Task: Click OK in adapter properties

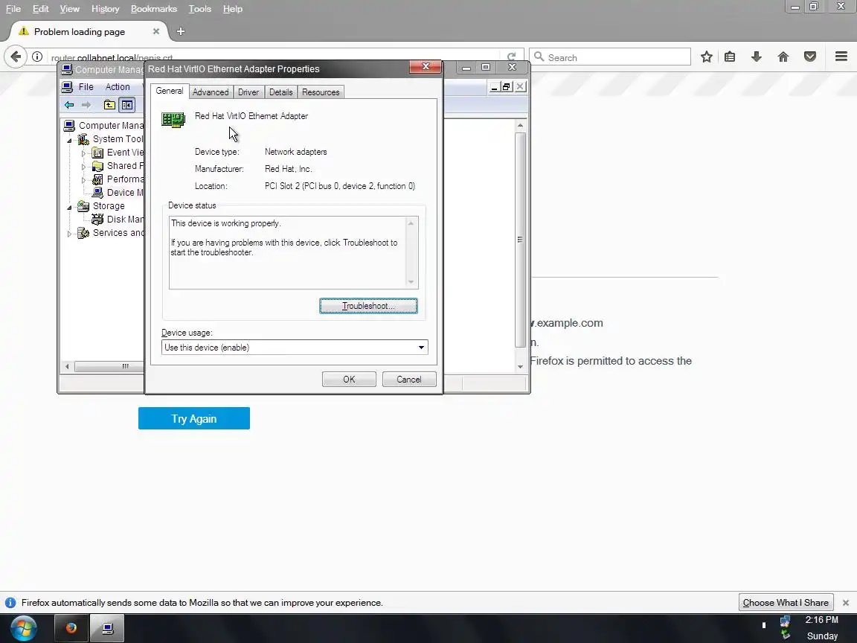Action: (349, 380)
